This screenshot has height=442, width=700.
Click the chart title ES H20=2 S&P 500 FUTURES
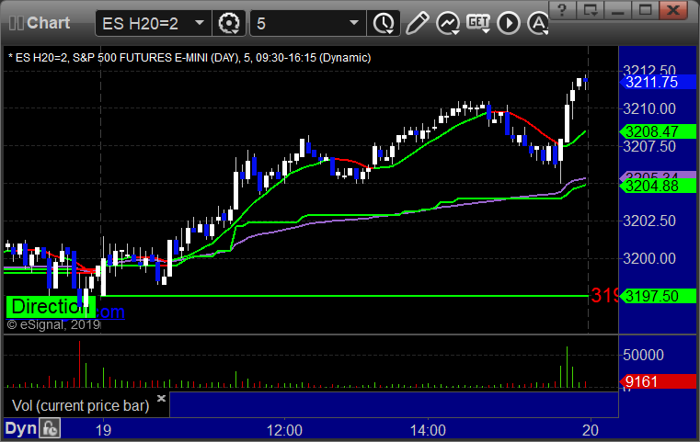tap(189, 58)
